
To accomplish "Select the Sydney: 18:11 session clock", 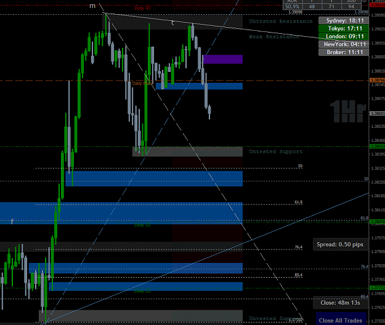I will pos(344,20).
